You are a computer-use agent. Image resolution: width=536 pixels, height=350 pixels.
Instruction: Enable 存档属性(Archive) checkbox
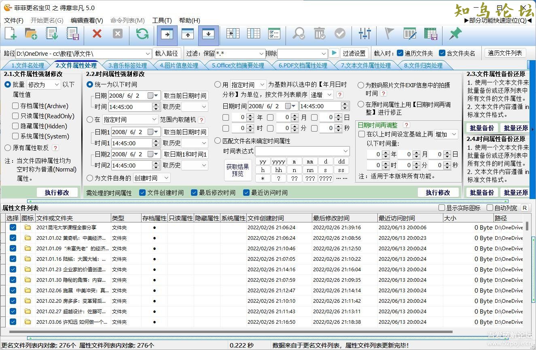[x=15, y=106]
